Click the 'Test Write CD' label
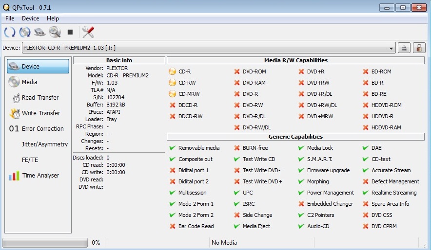 pos(259,159)
